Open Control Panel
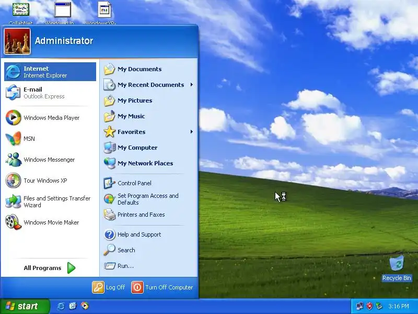 (x=148, y=183)
